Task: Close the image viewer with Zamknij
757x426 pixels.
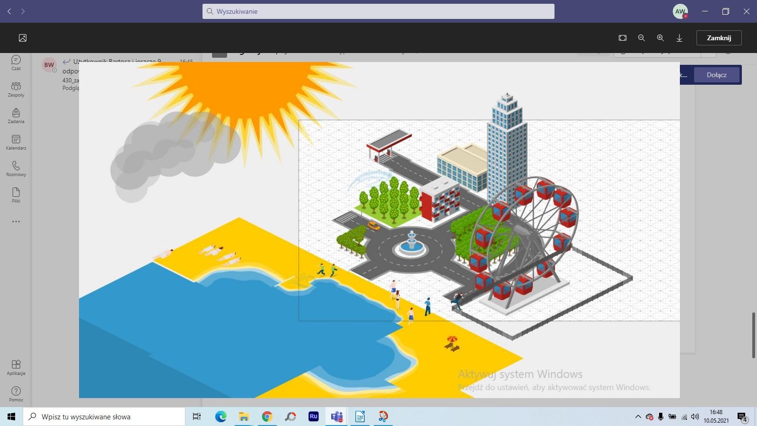Action: (719, 38)
